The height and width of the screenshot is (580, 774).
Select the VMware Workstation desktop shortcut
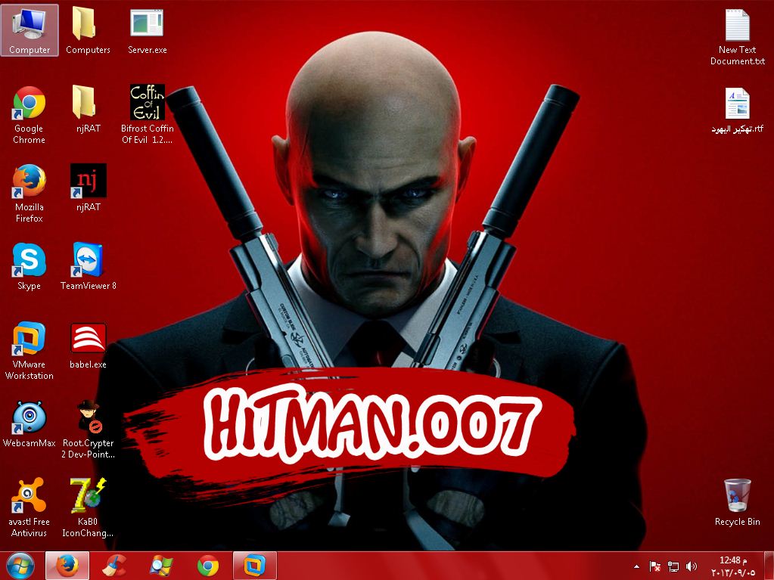click(x=29, y=340)
